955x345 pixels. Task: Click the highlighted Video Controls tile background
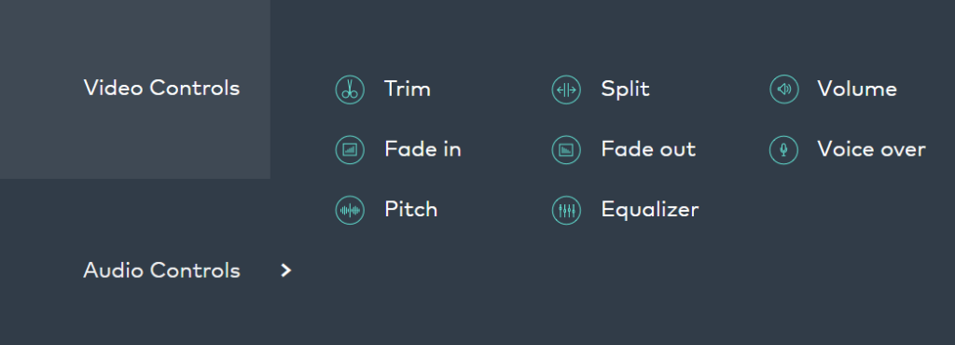[x=135, y=90]
